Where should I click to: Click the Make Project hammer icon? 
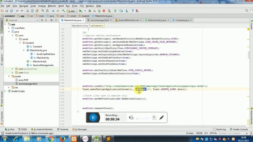(63, 11)
